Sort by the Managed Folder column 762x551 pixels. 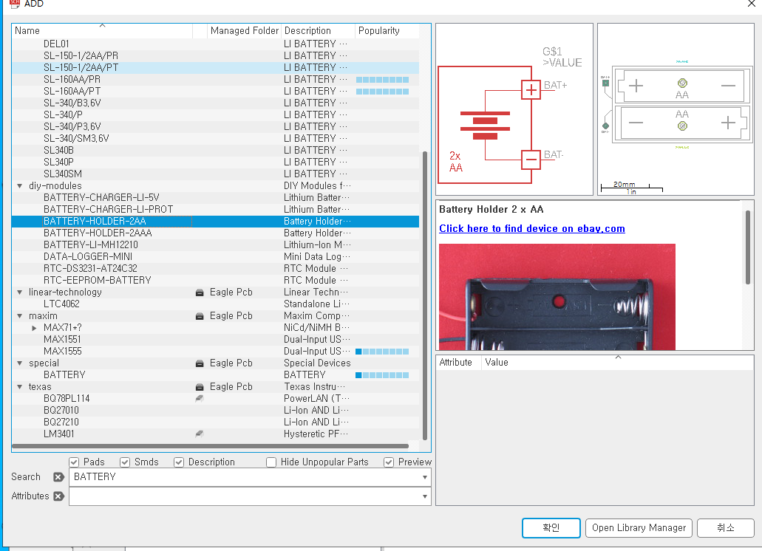click(245, 30)
